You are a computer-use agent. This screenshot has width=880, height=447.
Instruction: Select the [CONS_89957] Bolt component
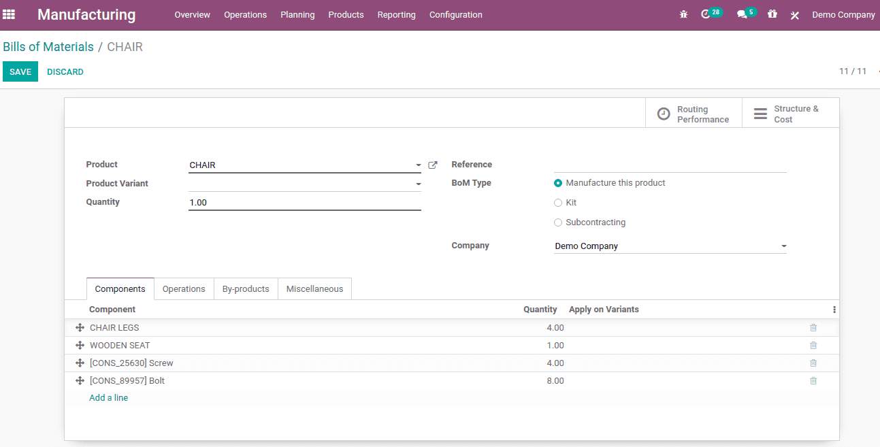click(x=127, y=381)
